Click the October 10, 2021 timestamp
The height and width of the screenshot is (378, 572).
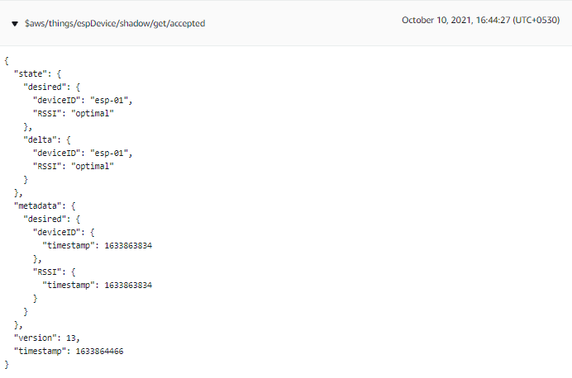point(480,20)
